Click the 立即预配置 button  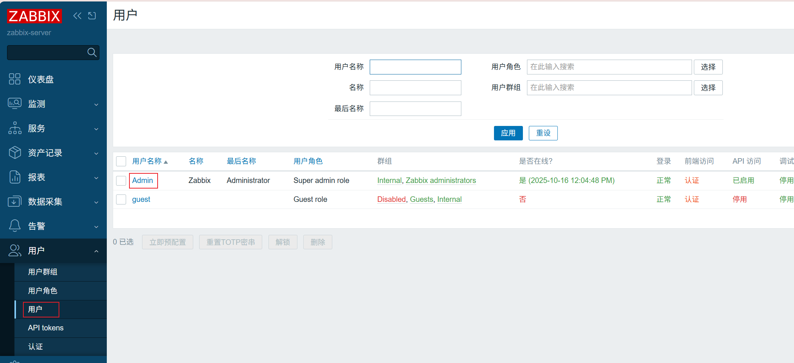[x=168, y=242]
